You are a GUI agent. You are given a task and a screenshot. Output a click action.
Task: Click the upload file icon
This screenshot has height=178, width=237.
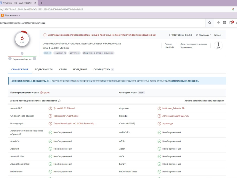click(x=218, y=23)
